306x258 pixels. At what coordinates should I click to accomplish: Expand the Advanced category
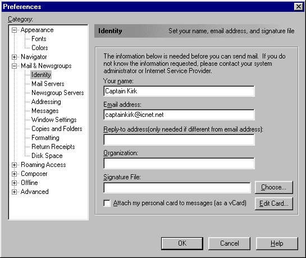pyautogui.click(x=14, y=192)
